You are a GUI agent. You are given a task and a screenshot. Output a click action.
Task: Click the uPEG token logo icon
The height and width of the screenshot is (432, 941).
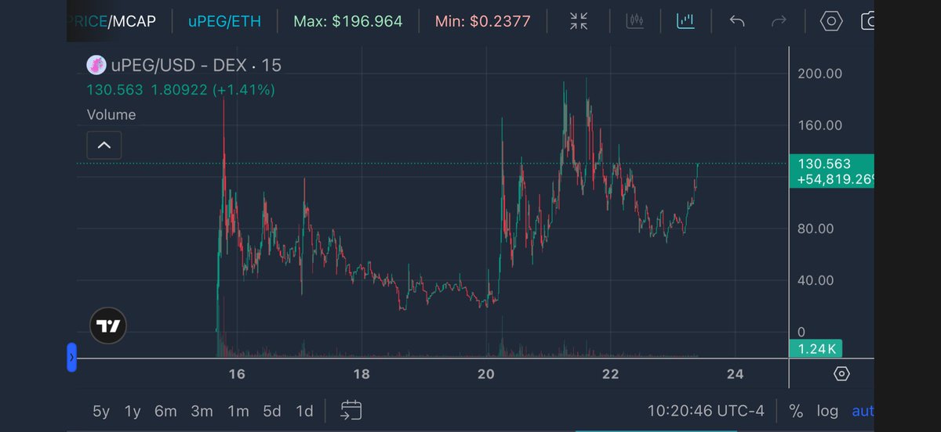pos(96,64)
